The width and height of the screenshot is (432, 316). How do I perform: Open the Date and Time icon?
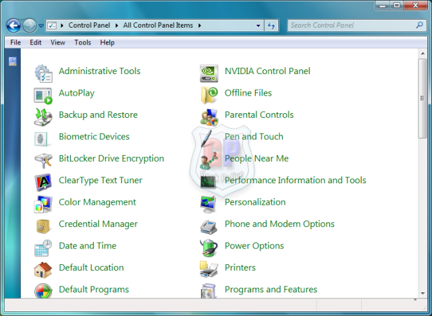click(x=43, y=248)
